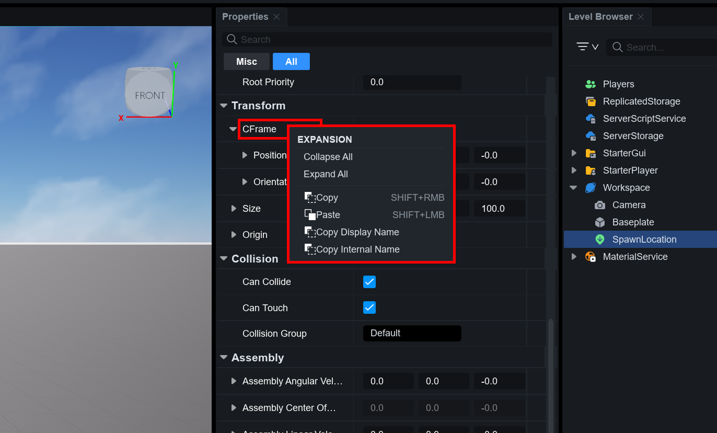This screenshot has height=433, width=717.
Task: Expand the Size property row
Action: 234,209
